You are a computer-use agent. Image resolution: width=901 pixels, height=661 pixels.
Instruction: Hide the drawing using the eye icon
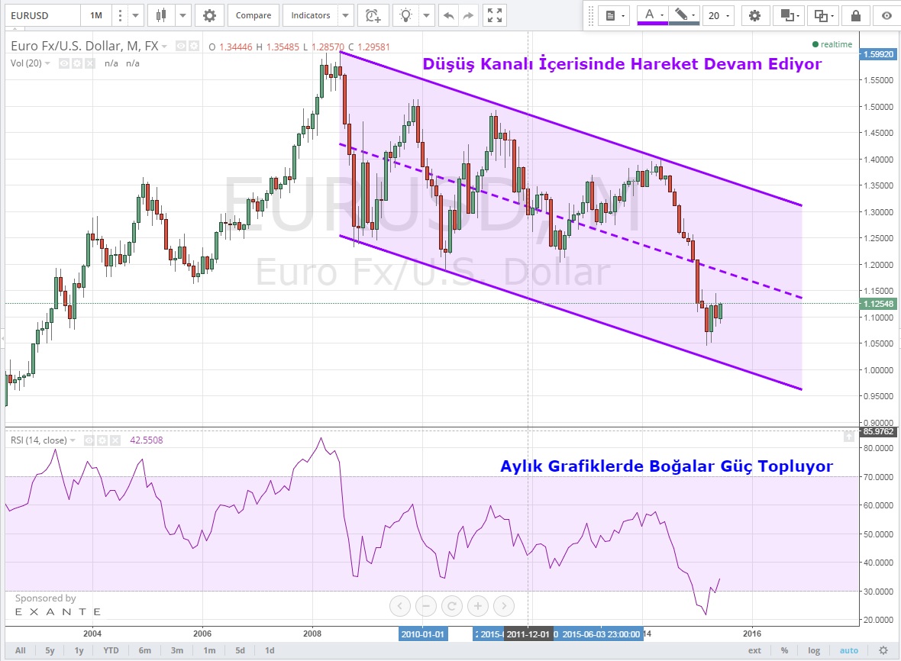(886, 15)
